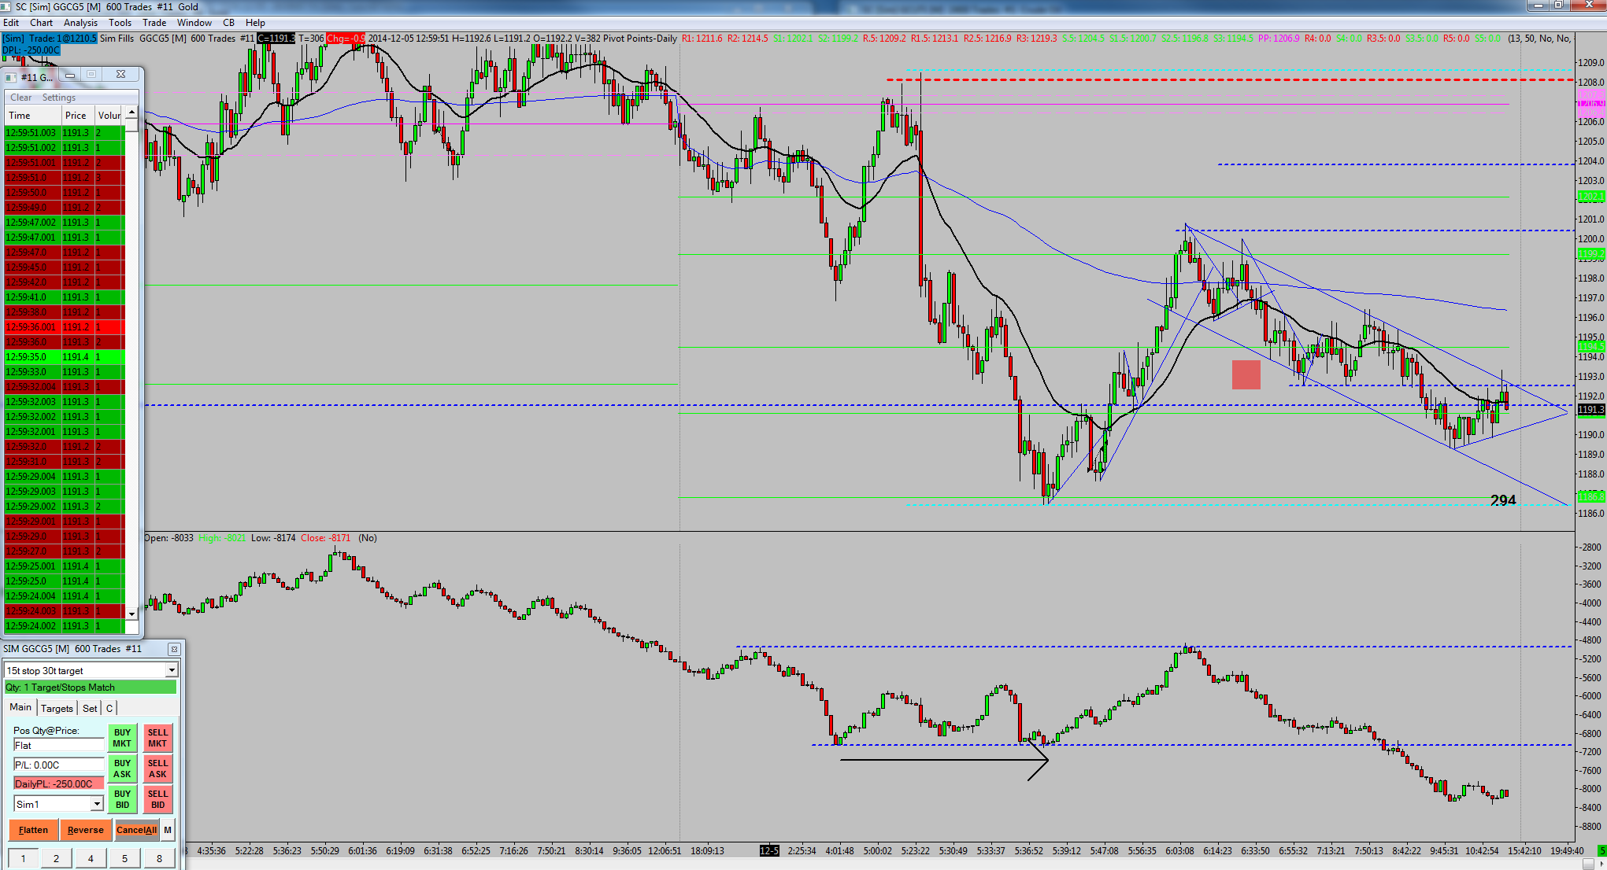This screenshot has height=870, width=1607.
Task: Click the time and sales scrollbar up arrow
Action: click(x=131, y=112)
